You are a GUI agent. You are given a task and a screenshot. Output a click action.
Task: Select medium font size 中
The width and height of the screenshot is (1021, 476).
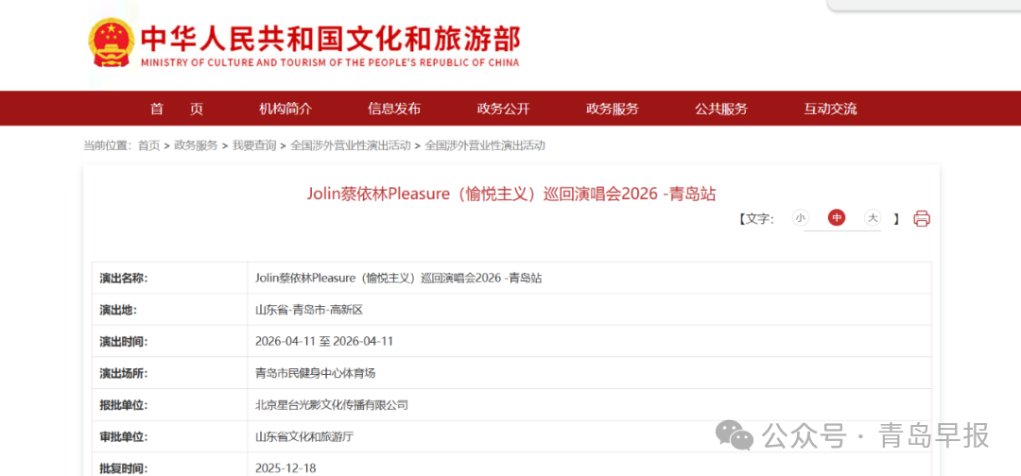(836, 218)
